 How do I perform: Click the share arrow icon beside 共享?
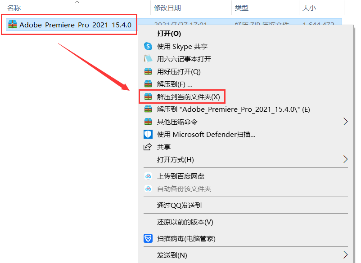[x=148, y=147]
